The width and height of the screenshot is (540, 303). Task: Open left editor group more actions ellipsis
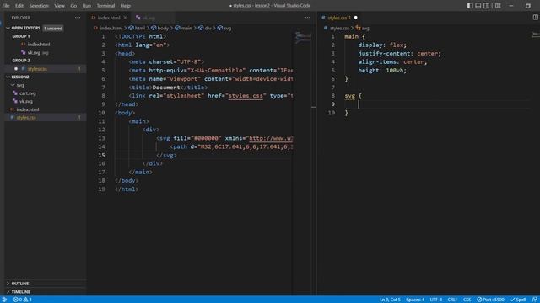(307, 18)
